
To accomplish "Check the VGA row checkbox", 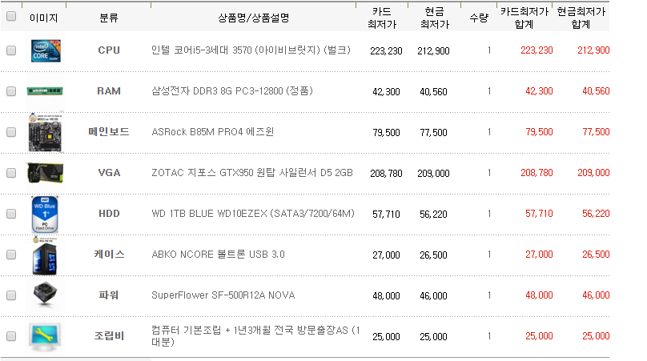I will click(11, 173).
